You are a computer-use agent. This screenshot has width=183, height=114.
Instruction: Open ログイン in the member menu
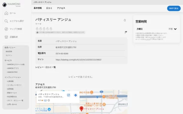point(9,55)
